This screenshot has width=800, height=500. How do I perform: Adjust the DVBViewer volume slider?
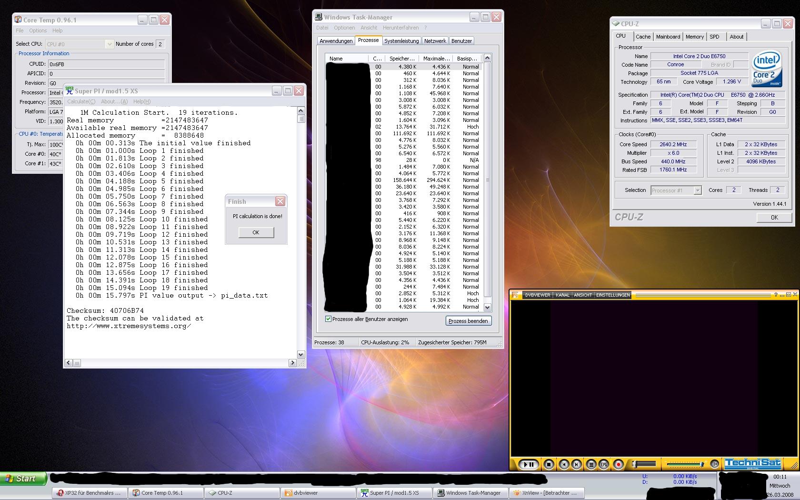pos(685,464)
